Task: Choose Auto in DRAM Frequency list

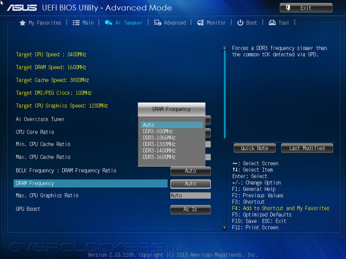Action: (171, 125)
